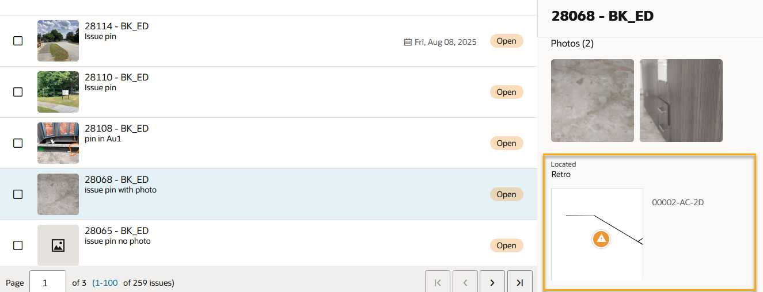Enable the checkbox for issue 28065

pos(18,245)
